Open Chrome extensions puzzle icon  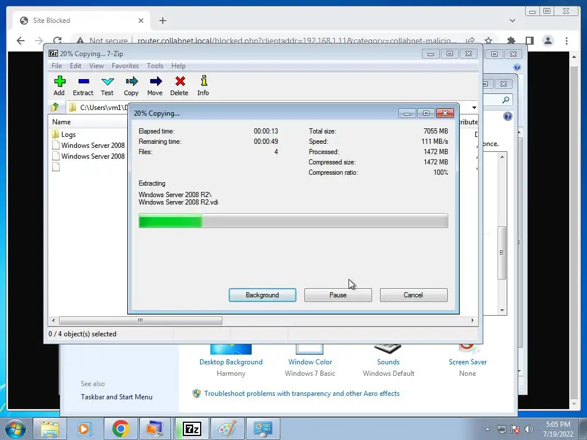[511, 41]
